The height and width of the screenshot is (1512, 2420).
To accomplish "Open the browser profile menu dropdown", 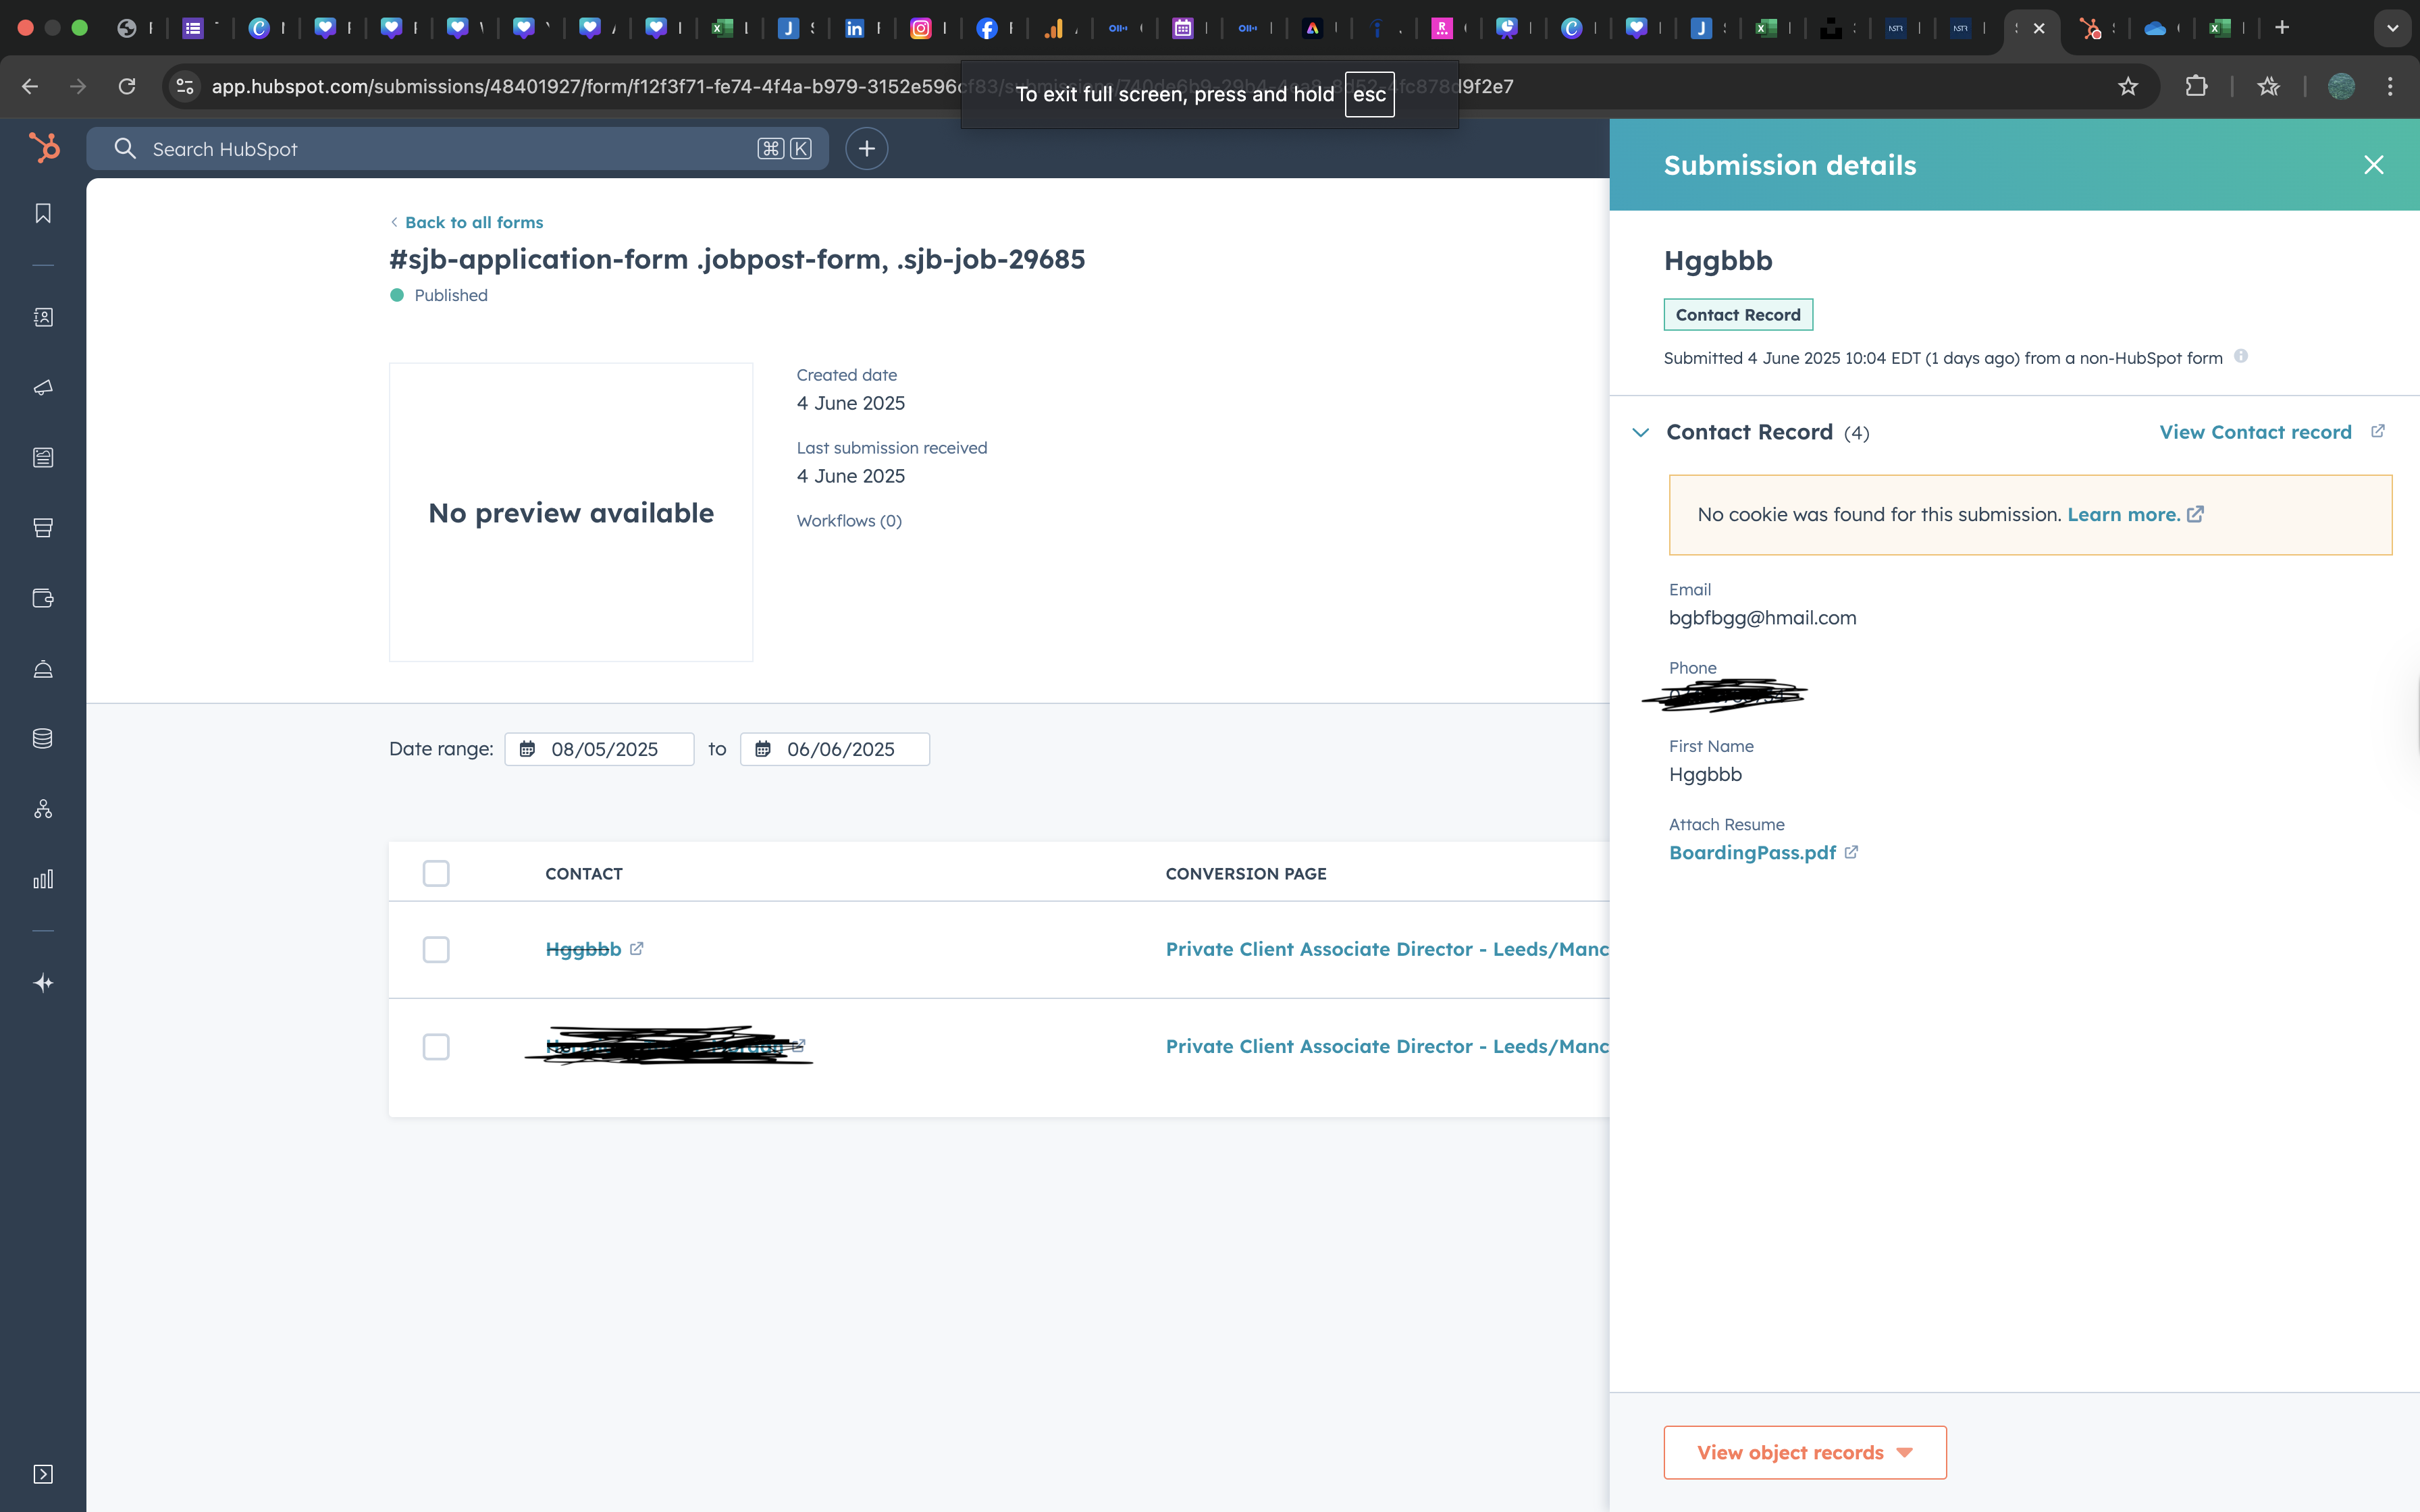I will click(x=2341, y=86).
